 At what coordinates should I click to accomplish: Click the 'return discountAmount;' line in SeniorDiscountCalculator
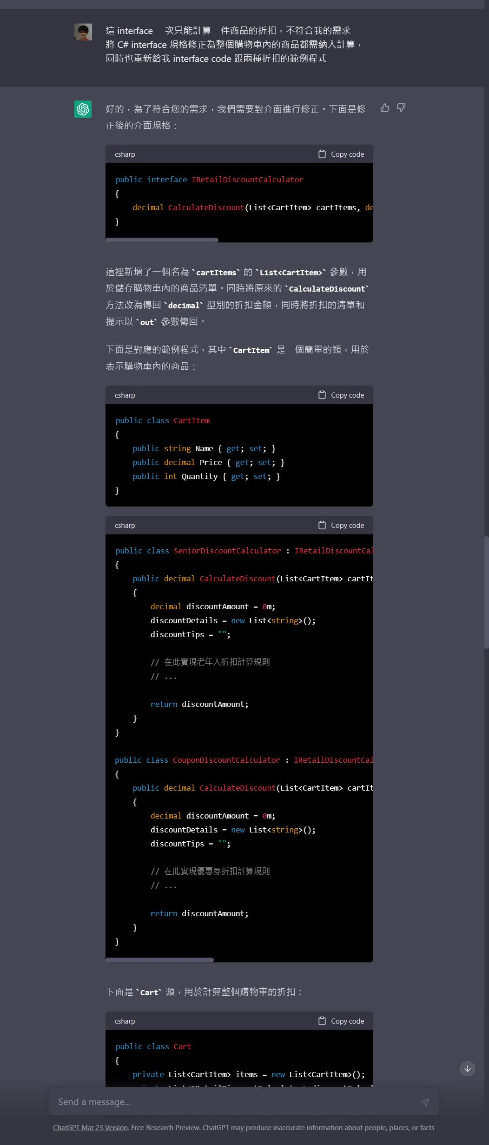click(199, 704)
